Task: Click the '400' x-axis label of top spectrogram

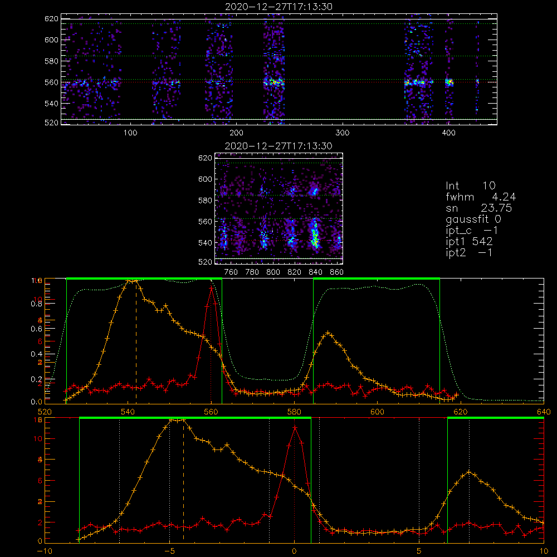Action: pyautogui.click(x=448, y=133)
